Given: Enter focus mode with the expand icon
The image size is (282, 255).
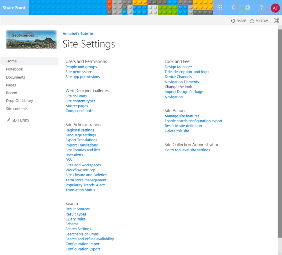Looking at the screenshot, I should coord(276,20).
